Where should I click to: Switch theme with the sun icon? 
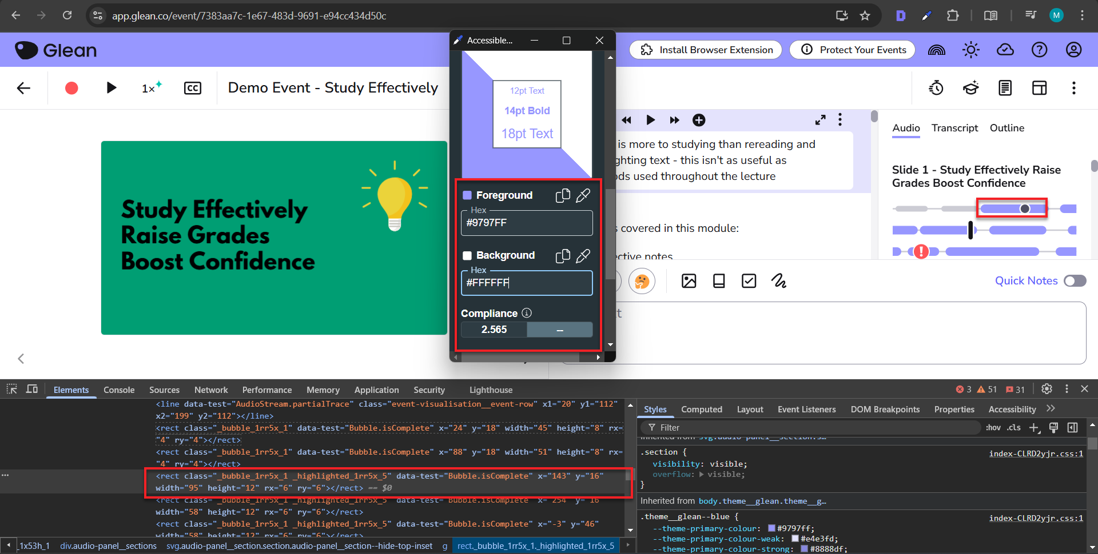pos(970,50)
